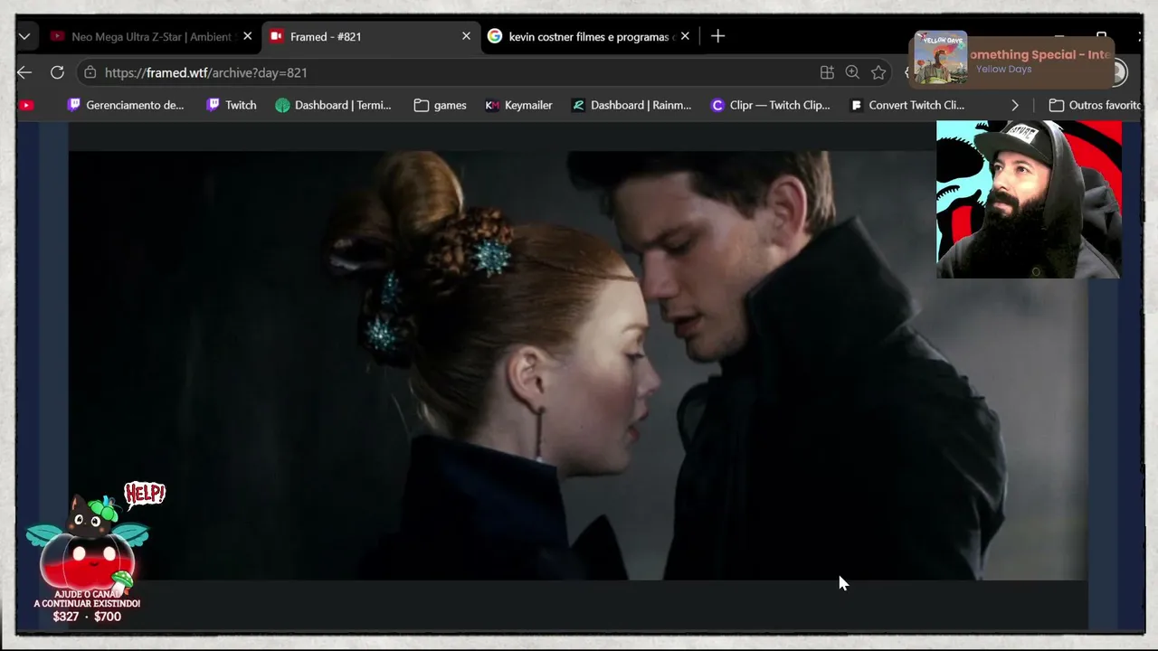This screenshot has height=651, width=1158.
Task: Show more bookmarks with the overflow chevron
Action: pyautogui.click(x=1014, y=105)
